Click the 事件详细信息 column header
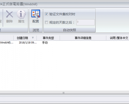Image resolution: width=129 pixels, height=104 pixels. pos(83,38)
